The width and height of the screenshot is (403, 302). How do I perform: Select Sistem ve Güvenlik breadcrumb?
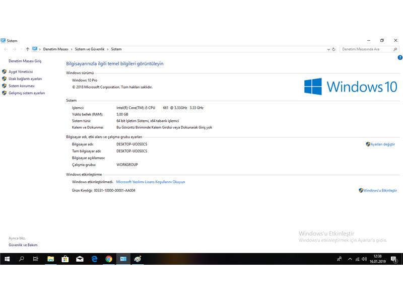[90, 49]
